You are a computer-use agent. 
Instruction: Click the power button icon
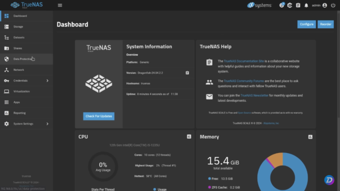pyautogui.click(x=332, y=5)
